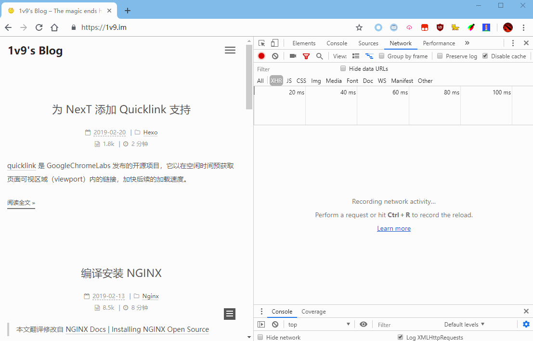Toggle the network overview view icon
This screenshot has width=533, height=341.
tap(369, 56)
